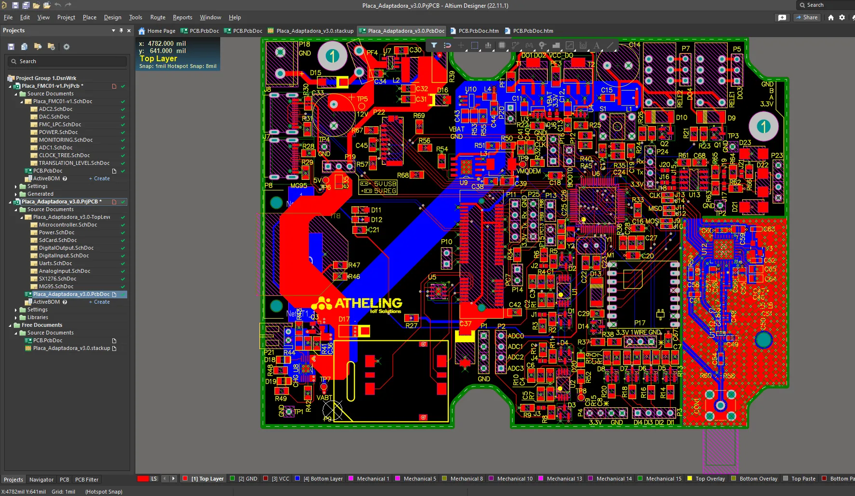
Task: Open the Route menu
Action: [158, 17]
